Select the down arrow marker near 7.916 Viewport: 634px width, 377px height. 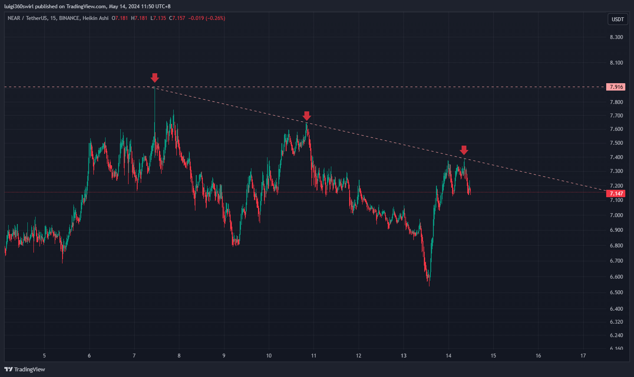[x=155, y=78]
